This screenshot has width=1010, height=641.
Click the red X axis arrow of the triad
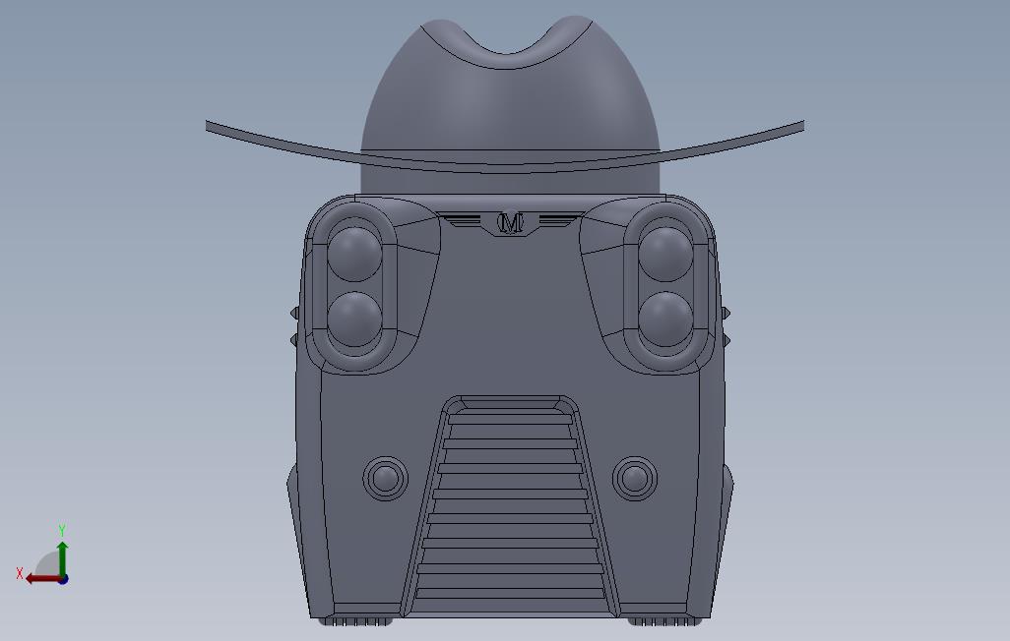click(42, 579)
